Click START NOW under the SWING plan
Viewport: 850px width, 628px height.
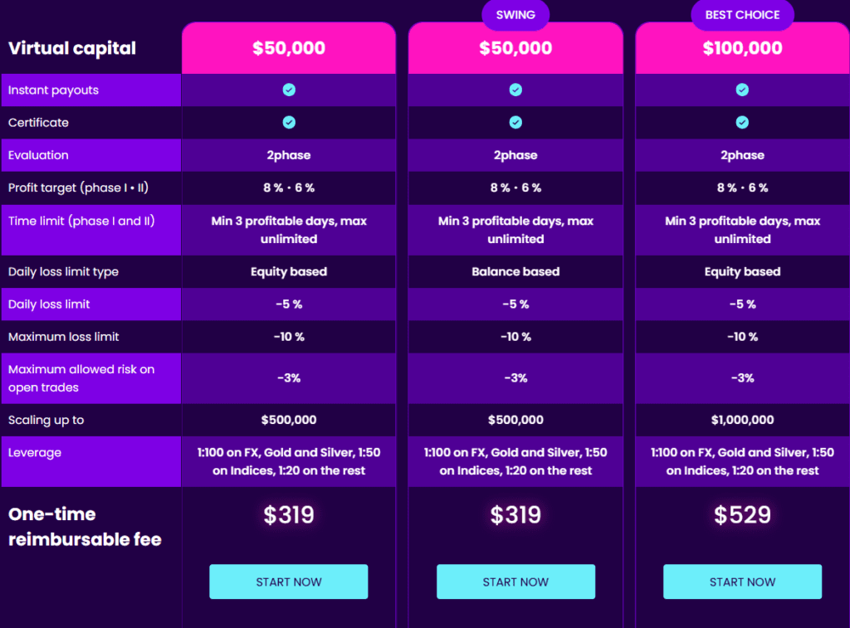pyautogui.click(x=515, y=582)
